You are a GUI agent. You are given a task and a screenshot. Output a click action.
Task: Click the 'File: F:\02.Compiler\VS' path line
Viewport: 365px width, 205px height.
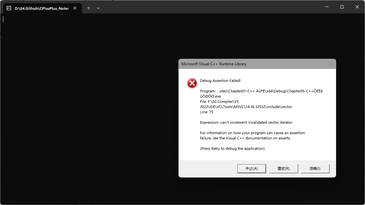[219, 102]
